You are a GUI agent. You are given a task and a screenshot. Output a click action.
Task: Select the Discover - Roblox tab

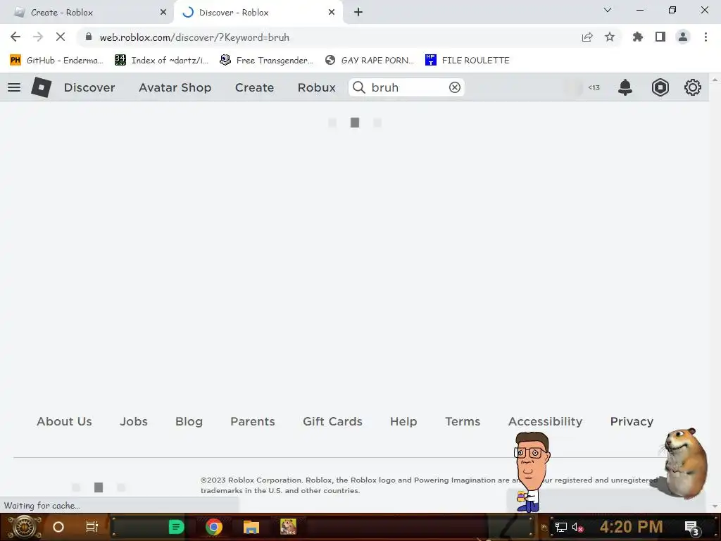(x=258, y=13)
